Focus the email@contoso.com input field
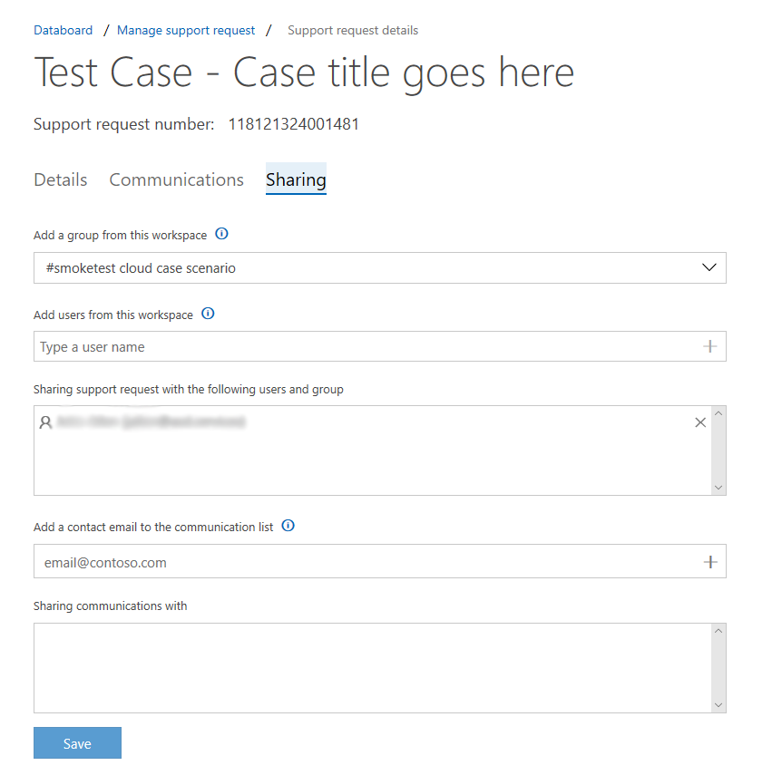This screenshot has height=775, width=772. [380, 561]
